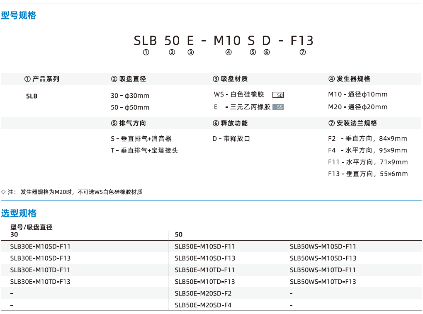
Task: Click the ③ 吸盘材质 column header
Action: [230, 79]
